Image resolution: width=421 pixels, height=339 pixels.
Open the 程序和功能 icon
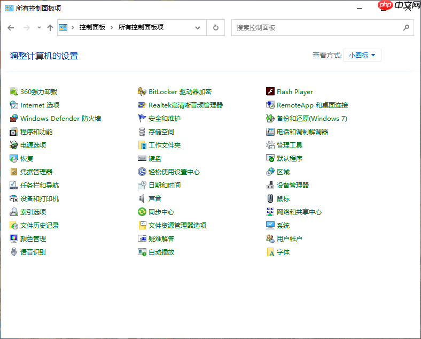(14, 132)
